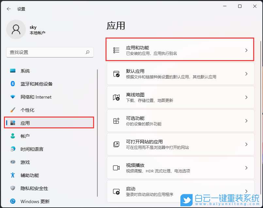Select the Windows 更新 circular icon
Image resolution: width=263 pixels, height=208 pixels.
tap(13, 201)
